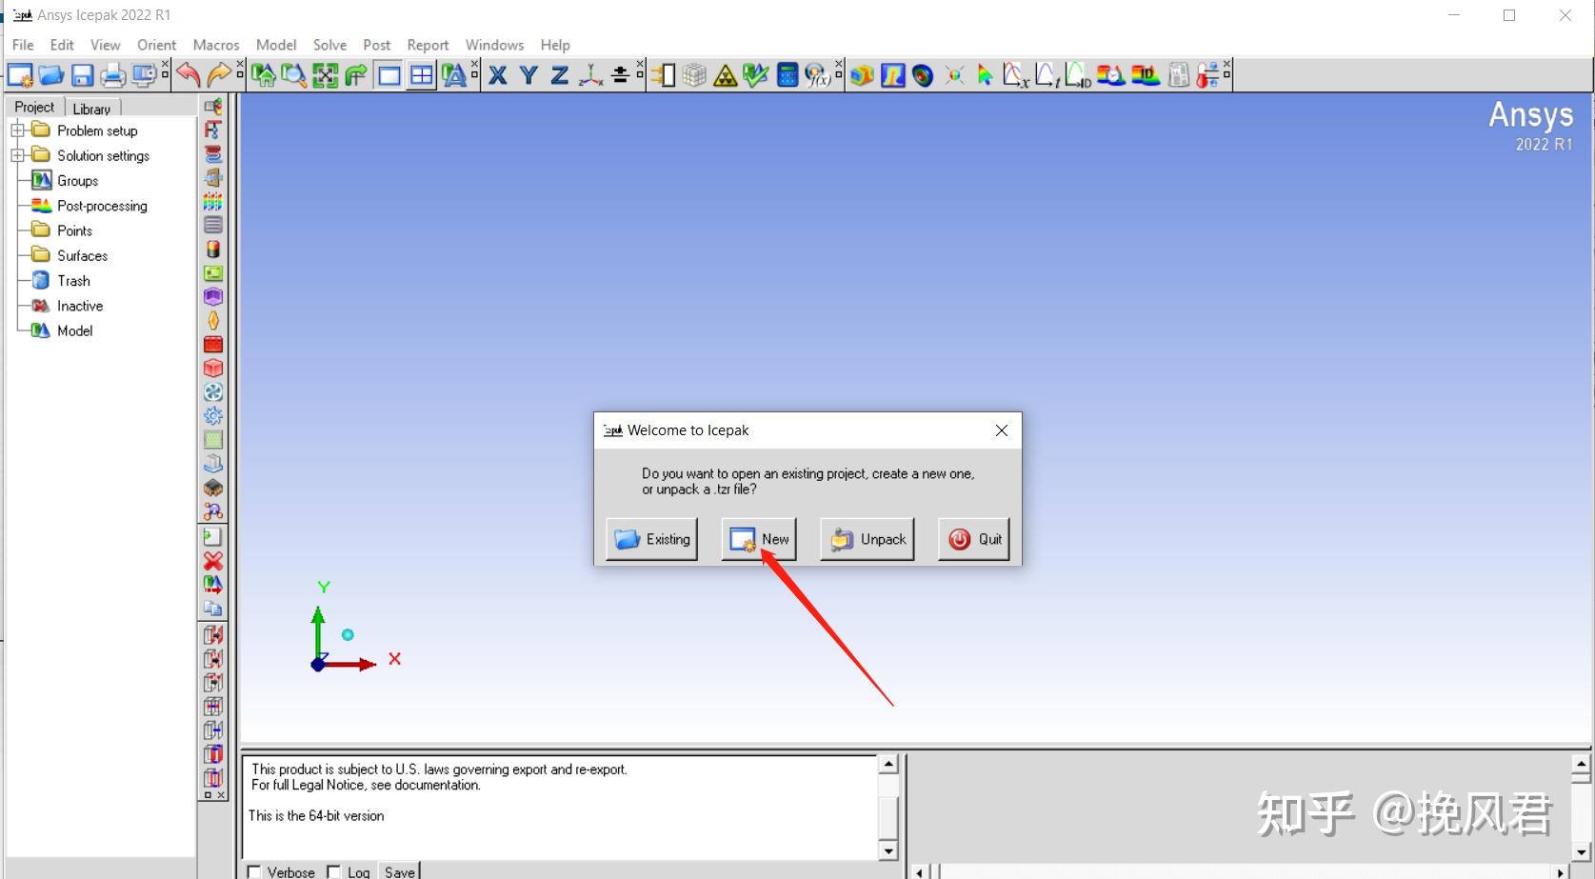Open the Report menu

428,45
